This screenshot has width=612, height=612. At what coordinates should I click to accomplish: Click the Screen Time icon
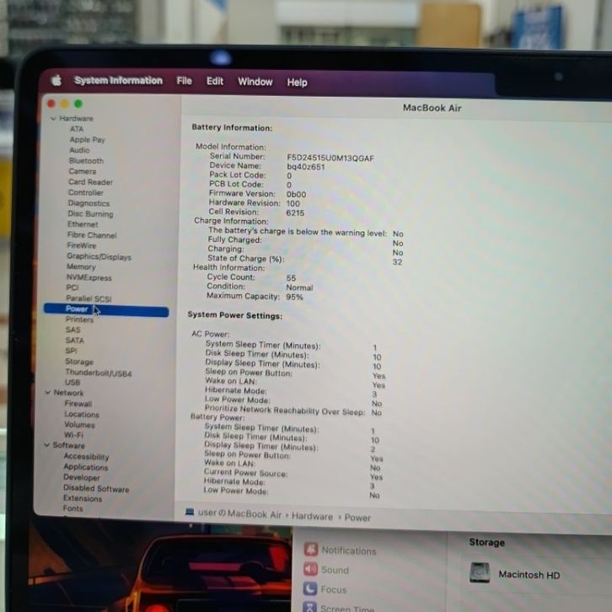point(310,607)
